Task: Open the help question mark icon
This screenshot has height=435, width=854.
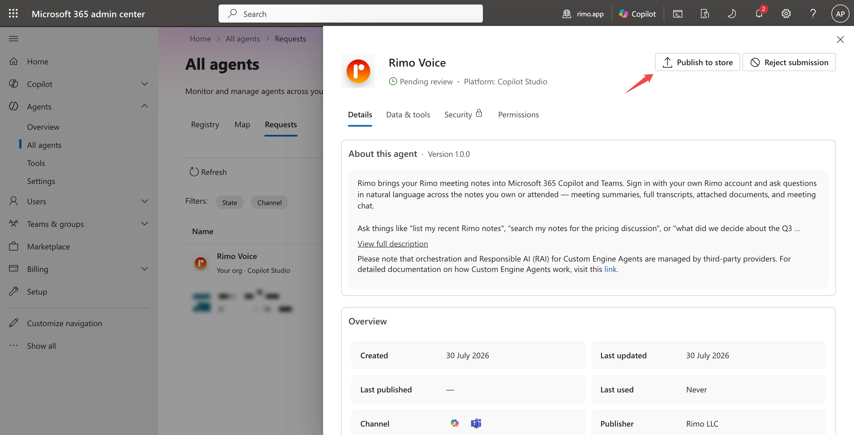Action: (x=813, y=14)
